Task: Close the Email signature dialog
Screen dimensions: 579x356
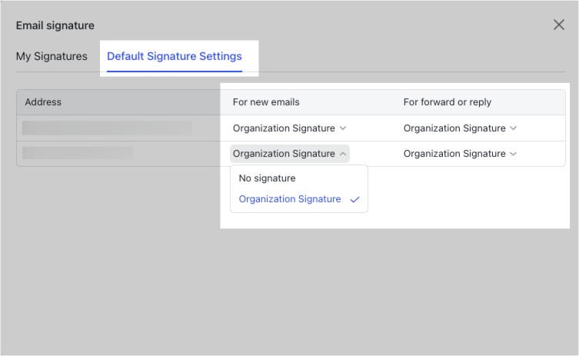Action: tap(559, 25)
